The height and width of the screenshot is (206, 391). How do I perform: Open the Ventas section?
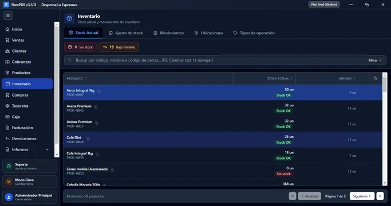click(x=27, y=40)
